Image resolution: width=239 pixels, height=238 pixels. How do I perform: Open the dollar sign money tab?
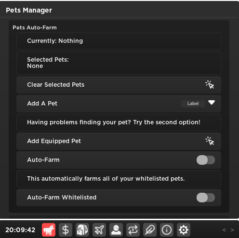point(66,230)
